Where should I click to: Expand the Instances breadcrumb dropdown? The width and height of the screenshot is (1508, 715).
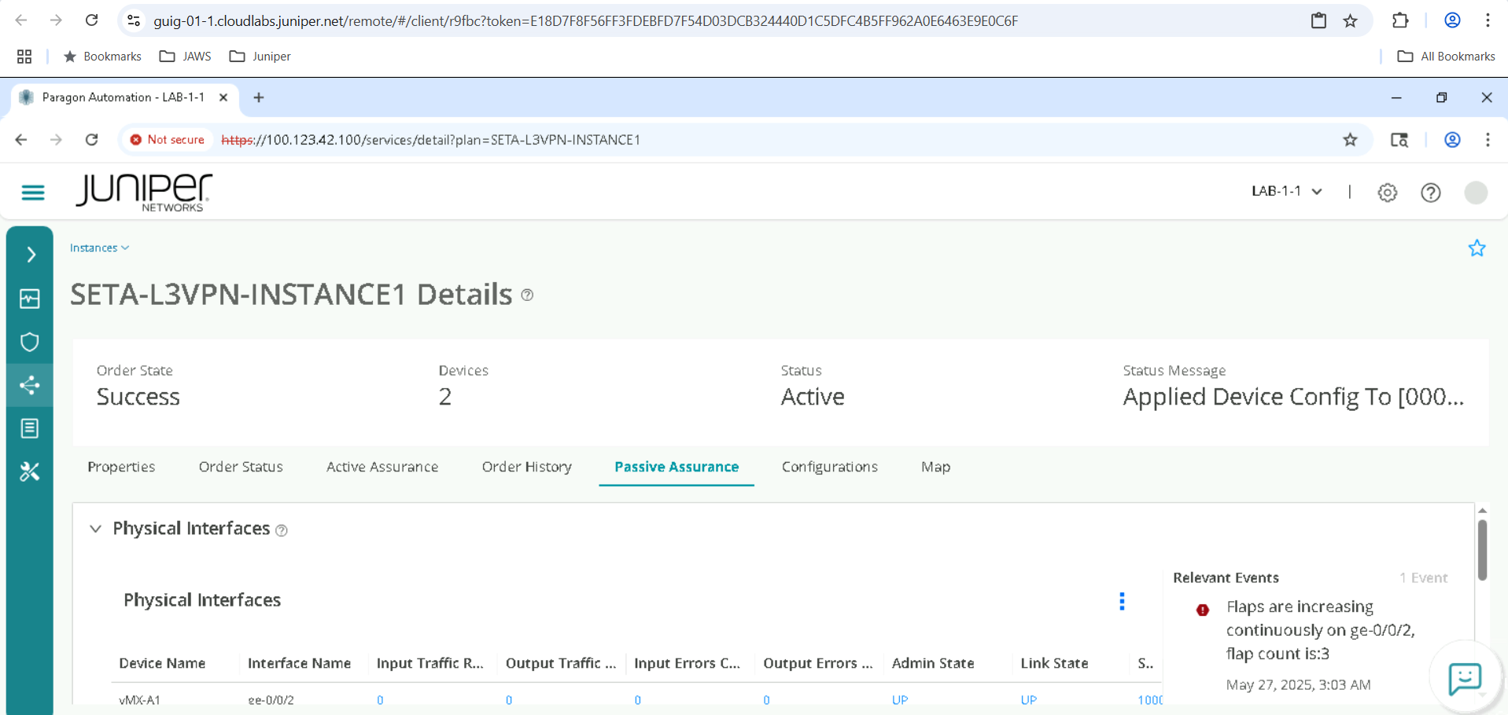point(99,248)
